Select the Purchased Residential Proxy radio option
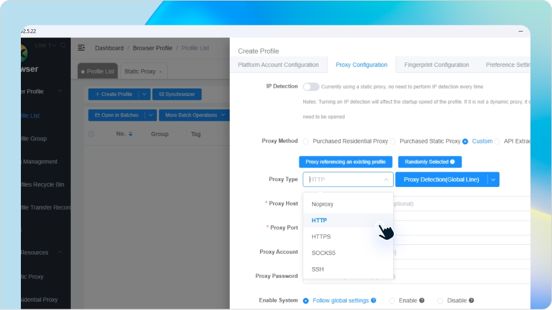The image size is (552, 310). 306,141
